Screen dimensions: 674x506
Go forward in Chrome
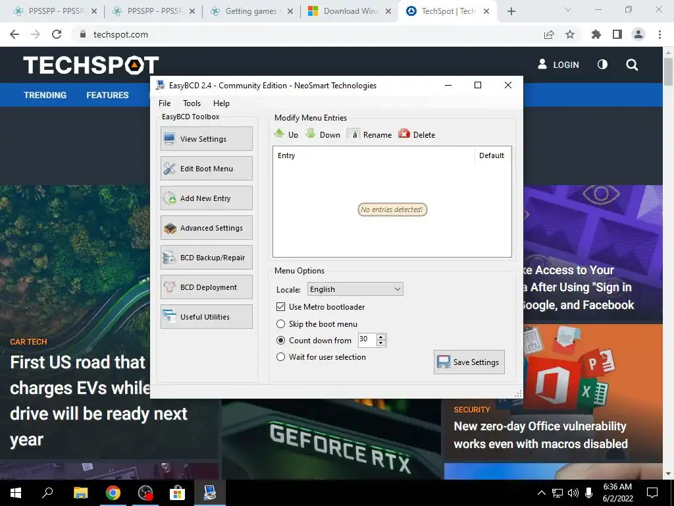point(36,34)
